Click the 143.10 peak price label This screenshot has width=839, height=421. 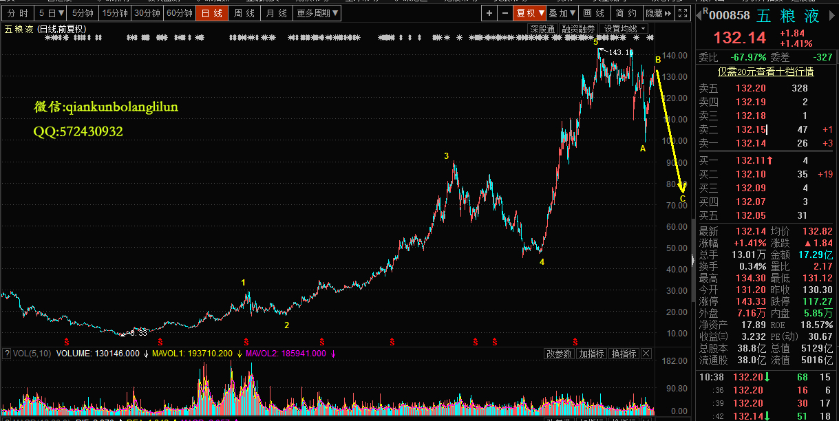click(x=621, y=52)
